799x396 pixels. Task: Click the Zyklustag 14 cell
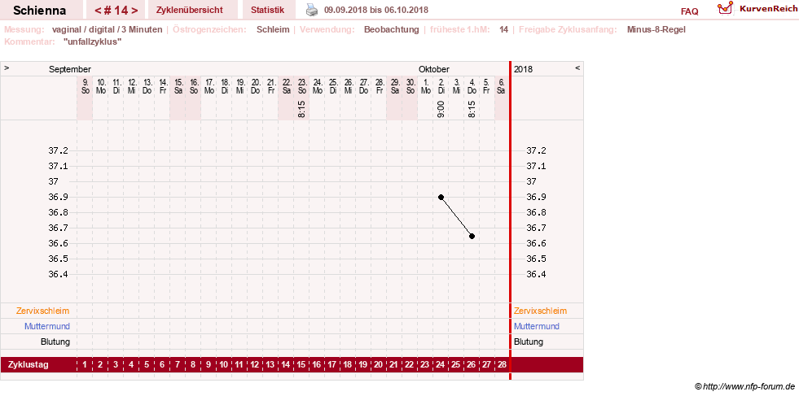click(x=286, y=364)
